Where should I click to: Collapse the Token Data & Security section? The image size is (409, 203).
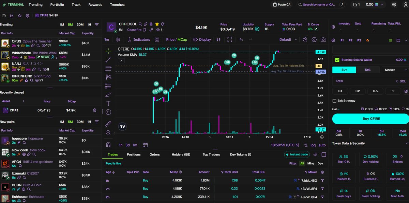407,143
